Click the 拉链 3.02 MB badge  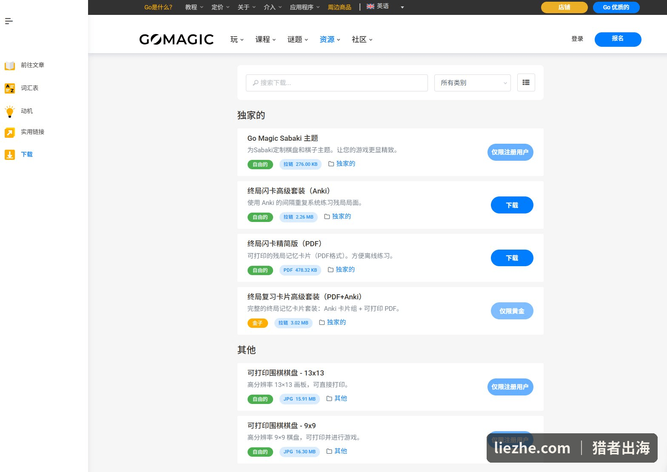point(294,323)
